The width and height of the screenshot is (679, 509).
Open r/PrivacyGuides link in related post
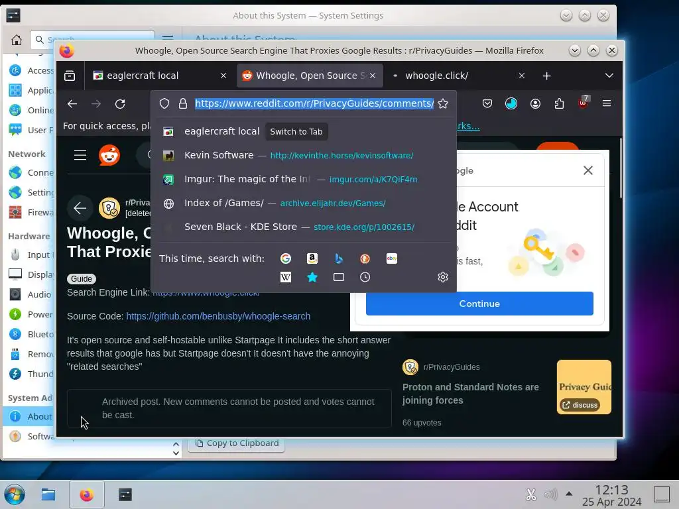452,367
